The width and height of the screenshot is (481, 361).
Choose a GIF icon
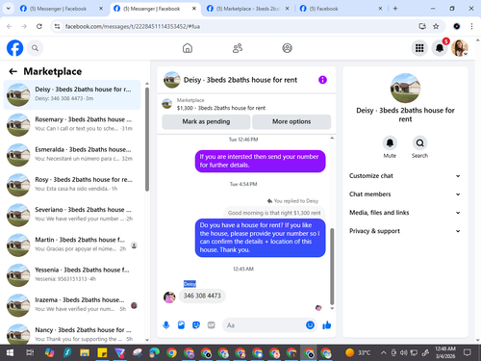click(211, 325)
